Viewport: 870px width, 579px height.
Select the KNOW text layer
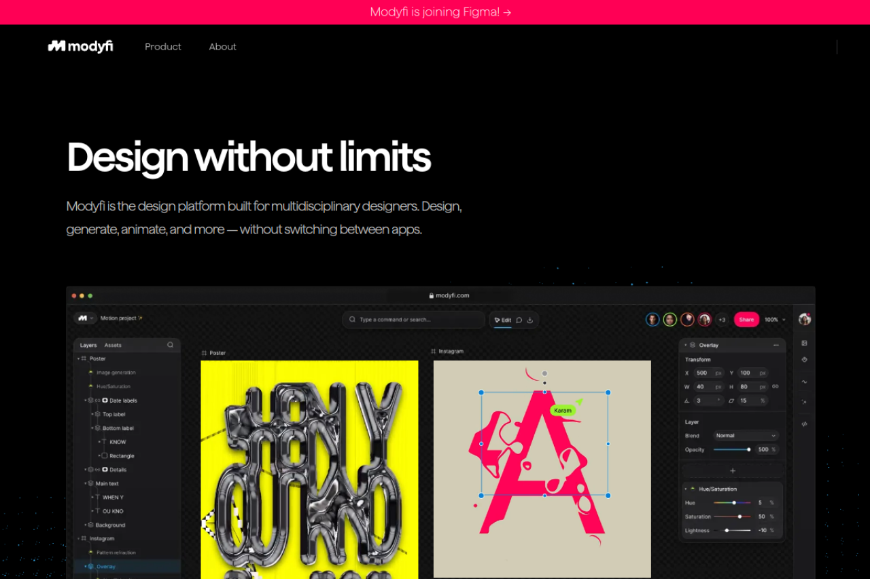[118, 442]
